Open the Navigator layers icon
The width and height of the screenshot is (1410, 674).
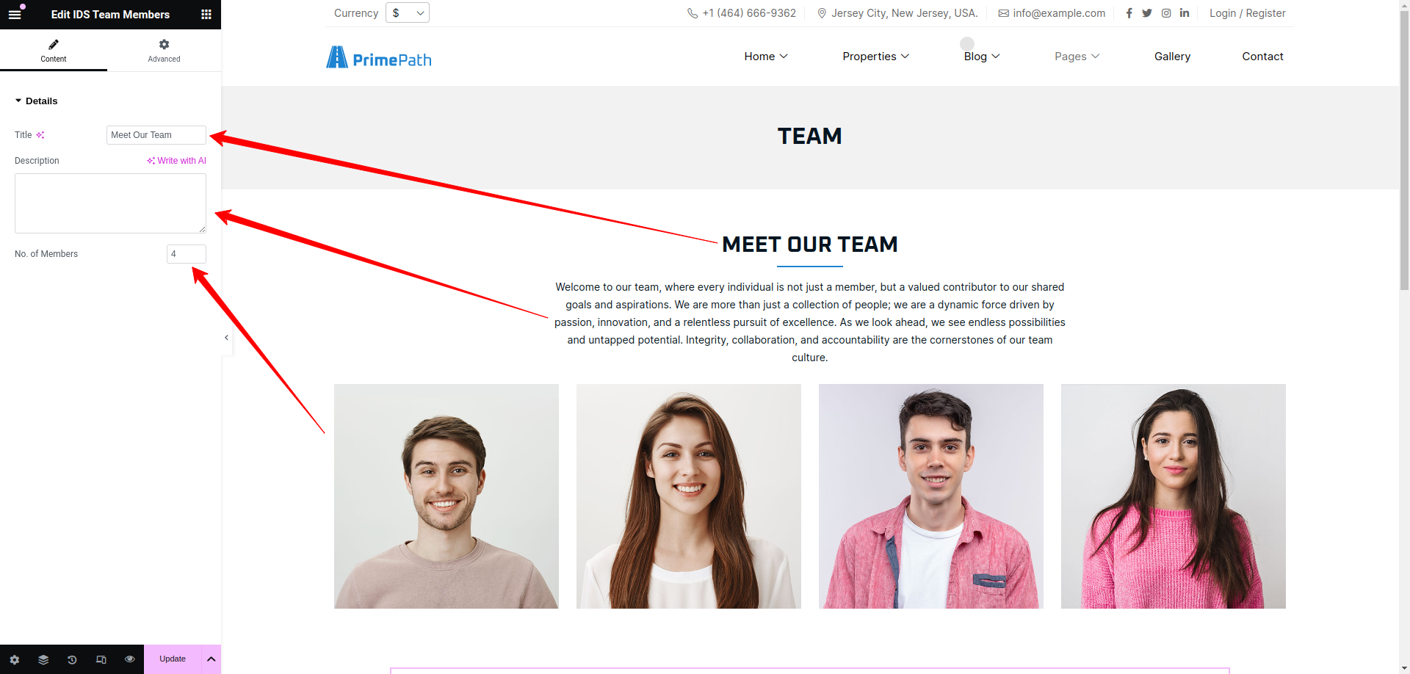point(43,659)
